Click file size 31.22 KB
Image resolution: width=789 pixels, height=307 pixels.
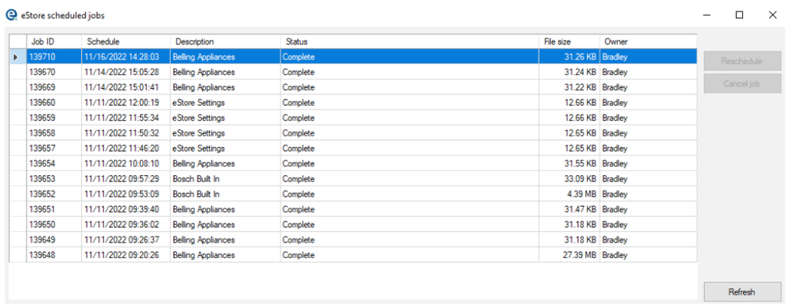[x=569, y=87]
